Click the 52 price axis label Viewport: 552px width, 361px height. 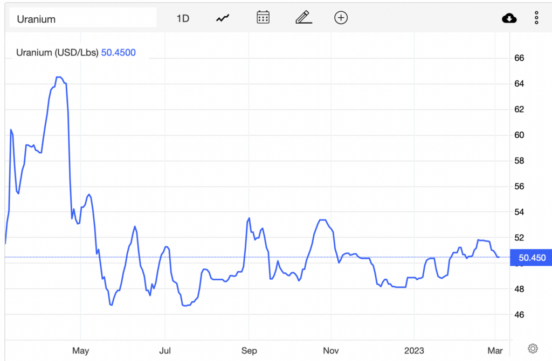point(519,238)
